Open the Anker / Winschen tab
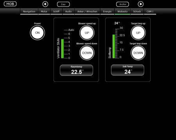Viewport: 176px width, 140px height. 87,12
